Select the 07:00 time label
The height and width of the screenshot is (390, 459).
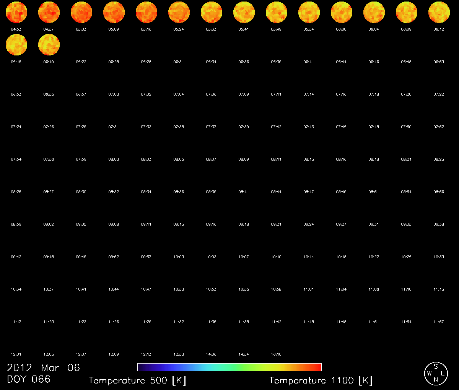[114, 94]
